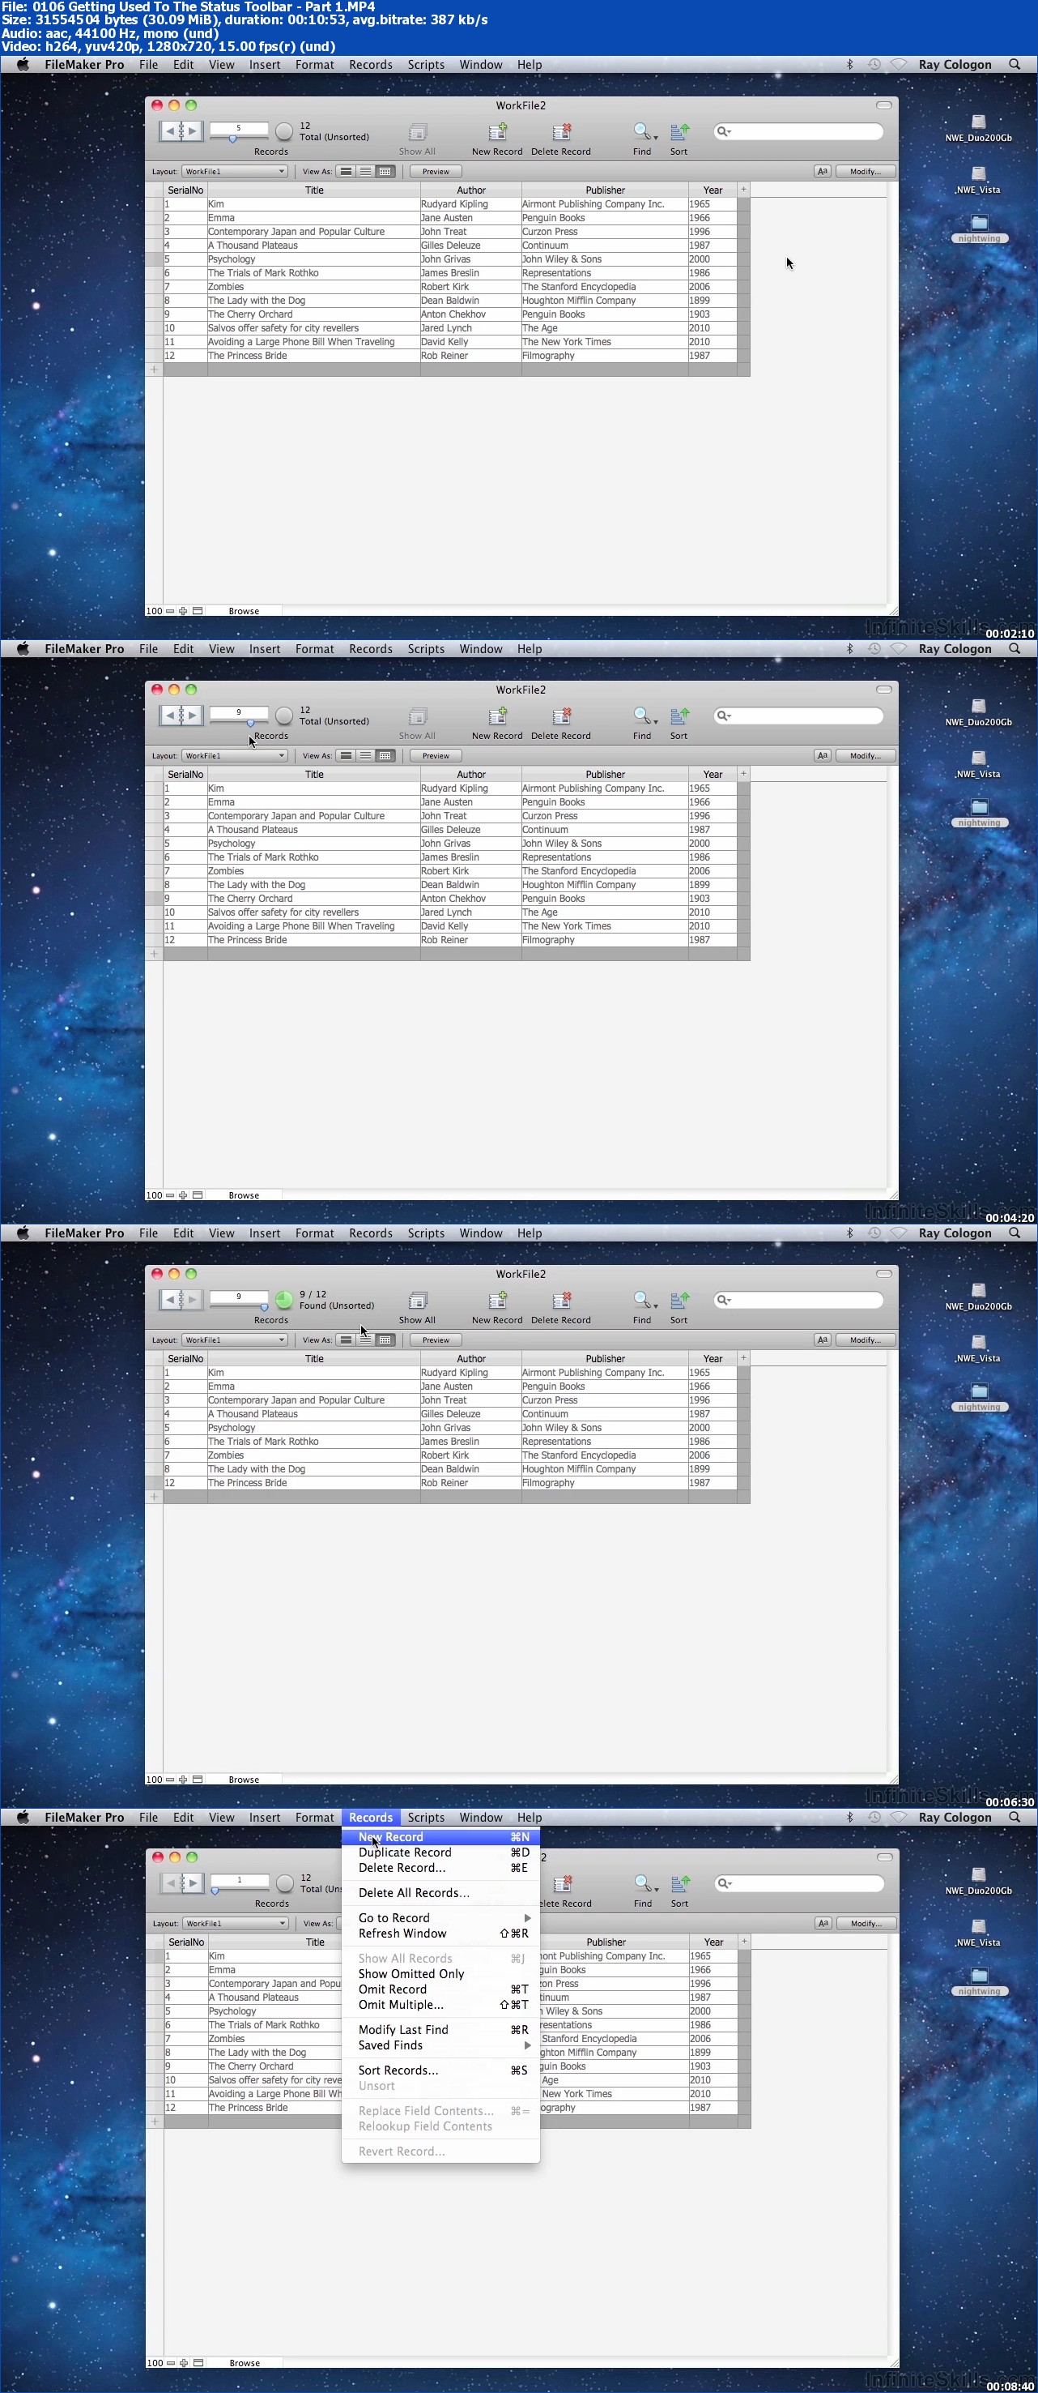Open the NWE_Duo200Gb drive icon in the 00:02:10 frame
The image size is (1038, 2393).
(x=979, y=122)
